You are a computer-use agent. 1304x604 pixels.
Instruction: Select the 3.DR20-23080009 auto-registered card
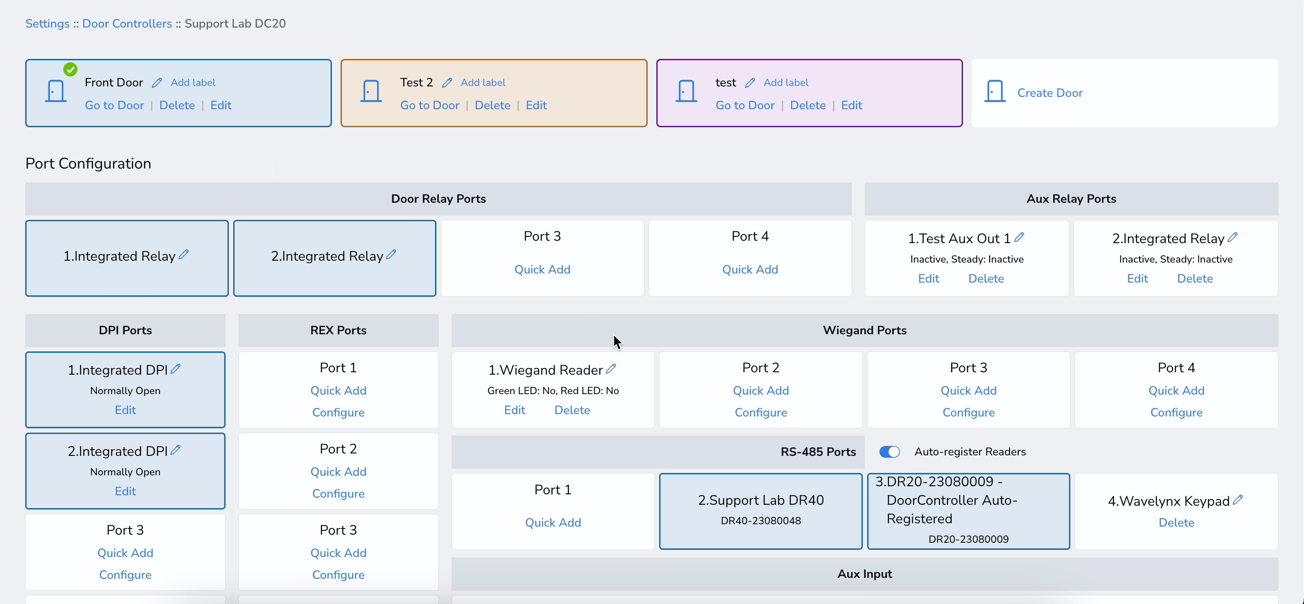pyautogui.click(x=968, y=511)
